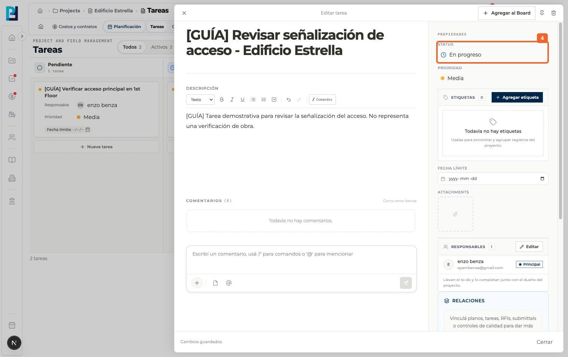Open the bank building icon in the sidebar
The height and width of the screenshot is (357, 568).
coord(12,201)
